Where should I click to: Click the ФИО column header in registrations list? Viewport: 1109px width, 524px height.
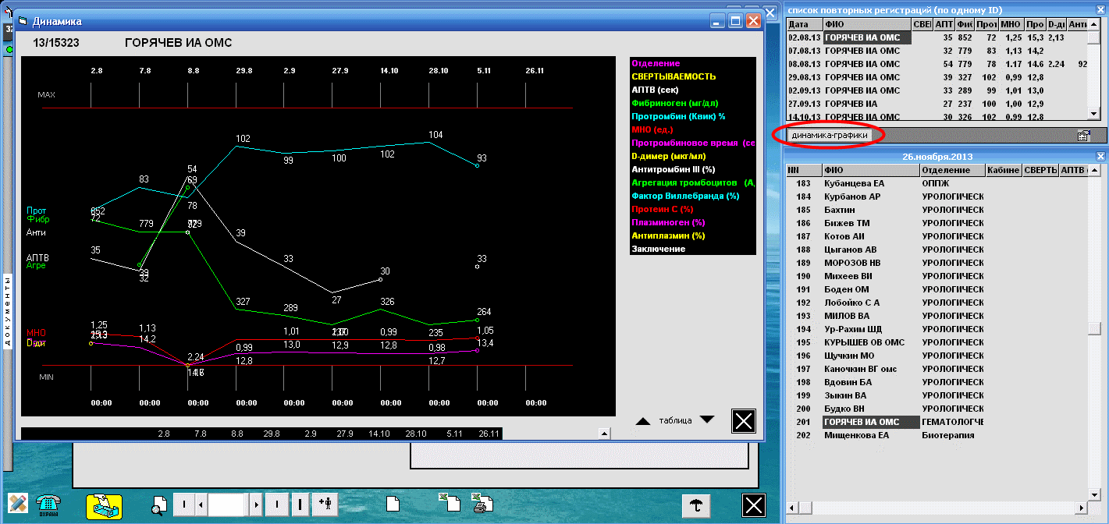[866, 24]
